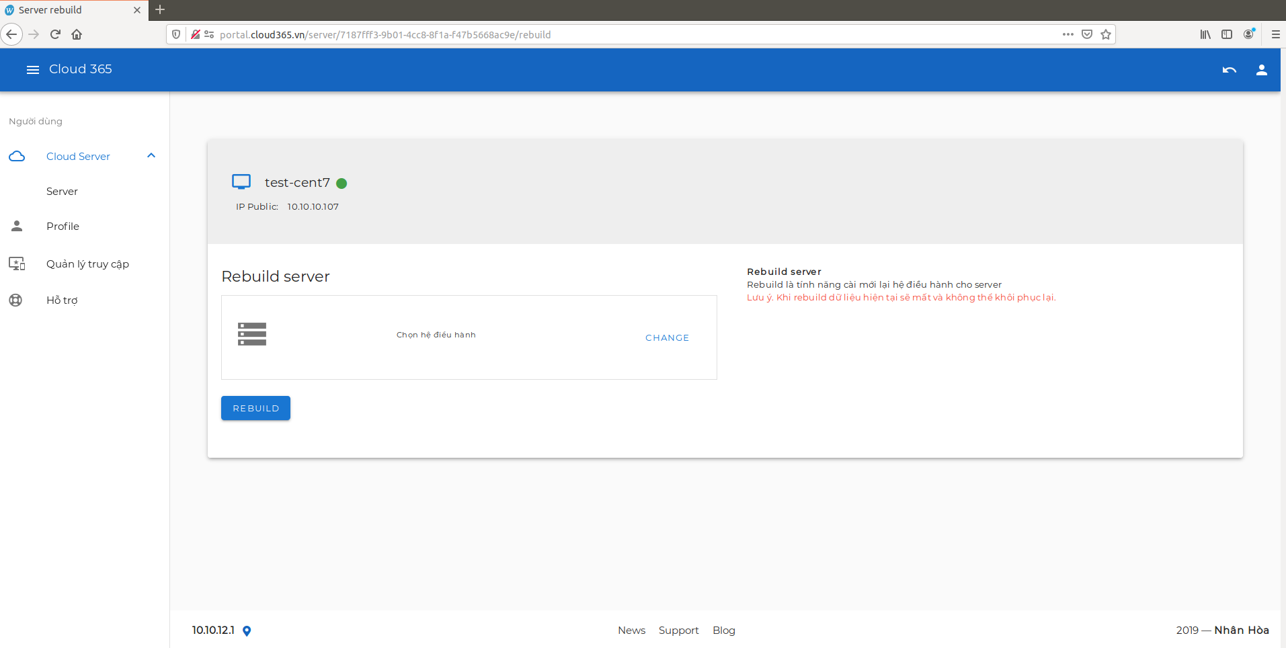
Task: Click the IP address 10.10.10.107
Action: pyautogui.click(x=313, y=207)
